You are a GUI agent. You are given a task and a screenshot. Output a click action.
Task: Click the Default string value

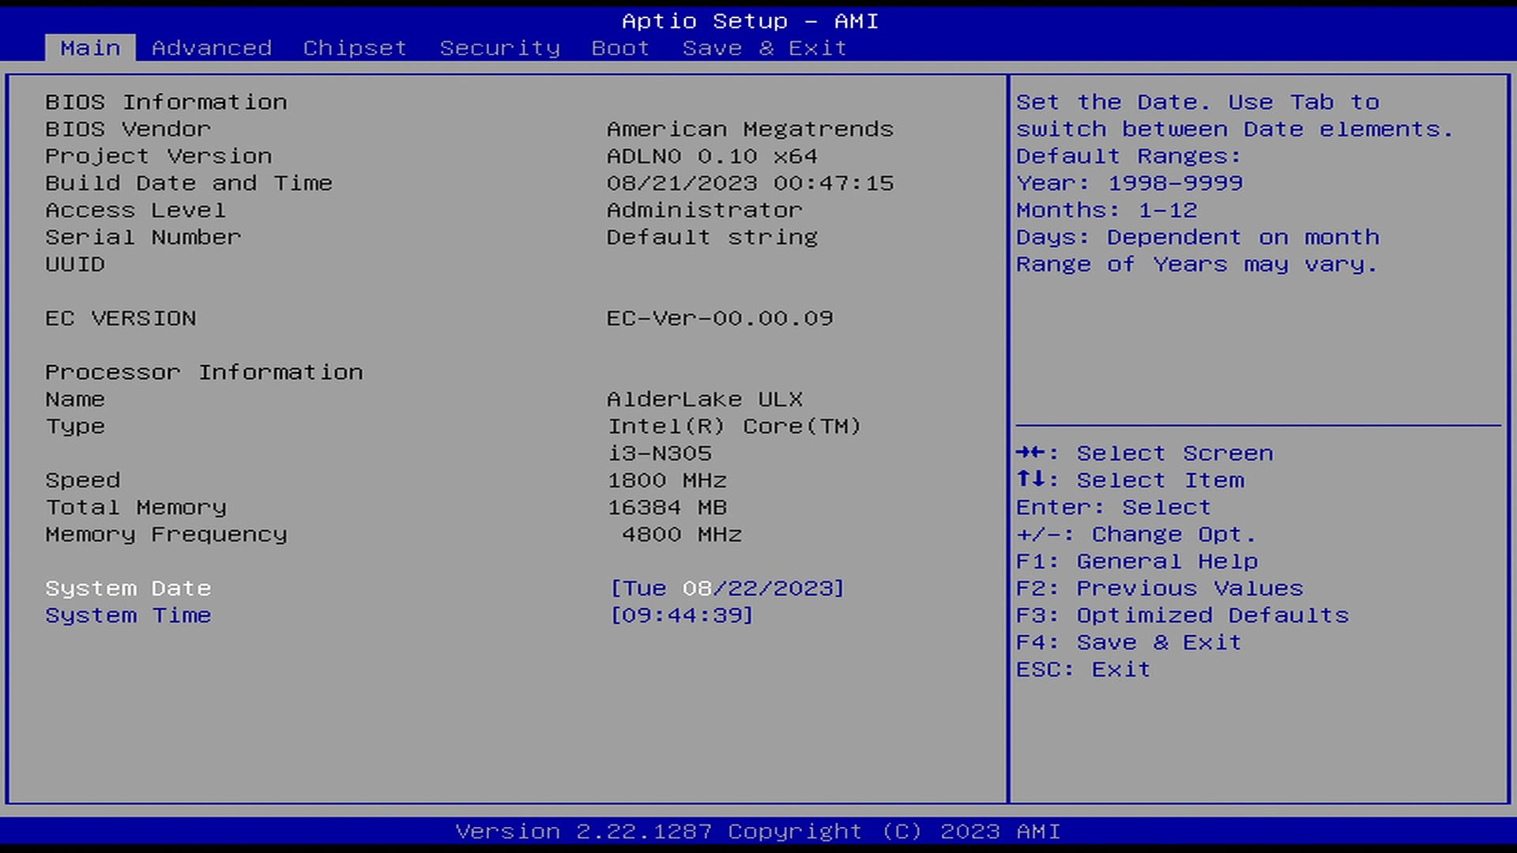[x=712, y=237]
